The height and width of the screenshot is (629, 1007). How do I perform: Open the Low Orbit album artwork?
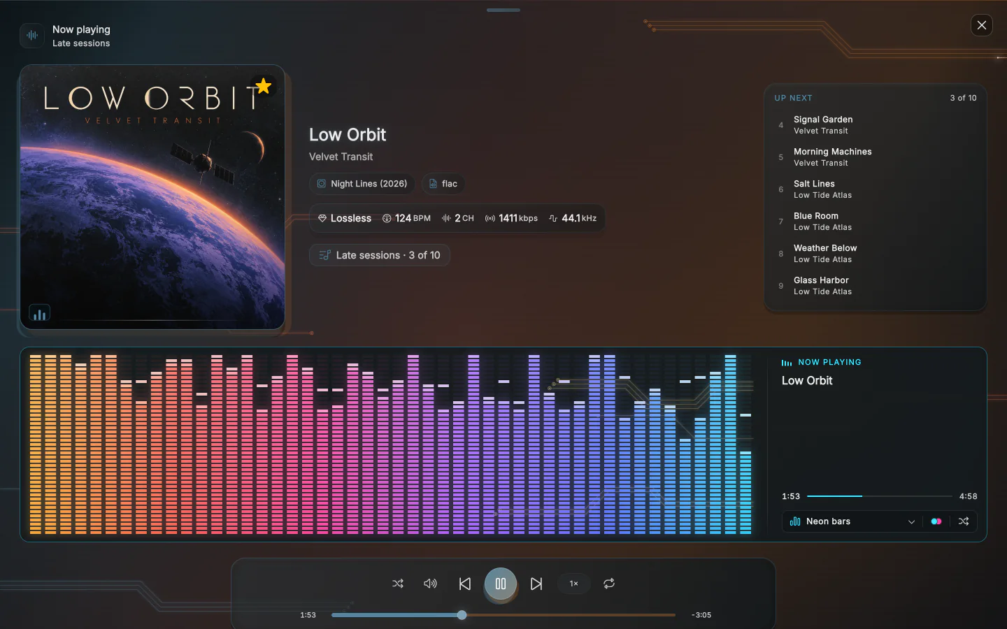(152, 197)
